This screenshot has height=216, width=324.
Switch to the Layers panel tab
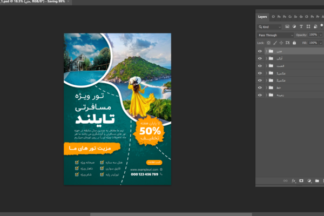coord(262,17)
